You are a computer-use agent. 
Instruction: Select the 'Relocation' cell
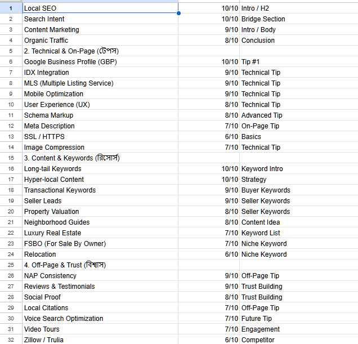[x=100, y=254]
